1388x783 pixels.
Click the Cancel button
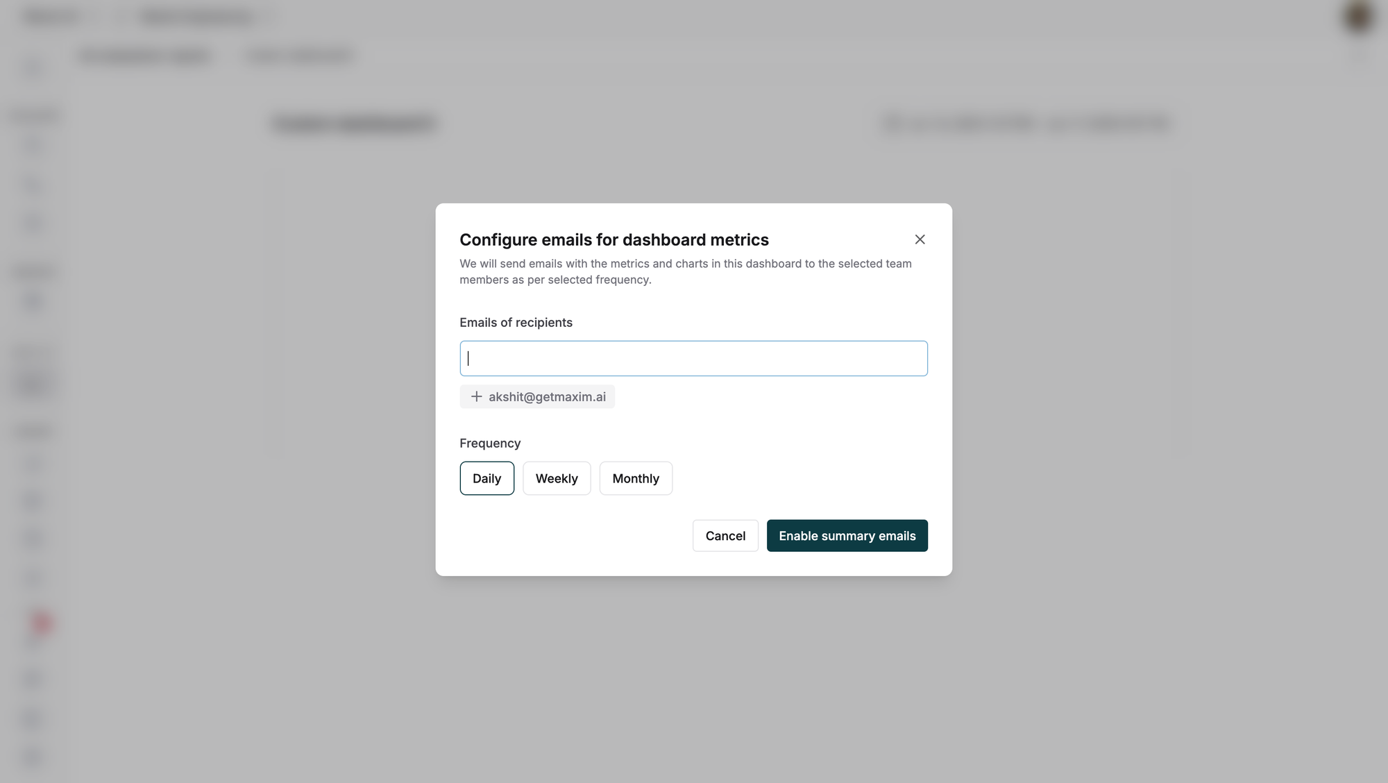pos(725,536)
